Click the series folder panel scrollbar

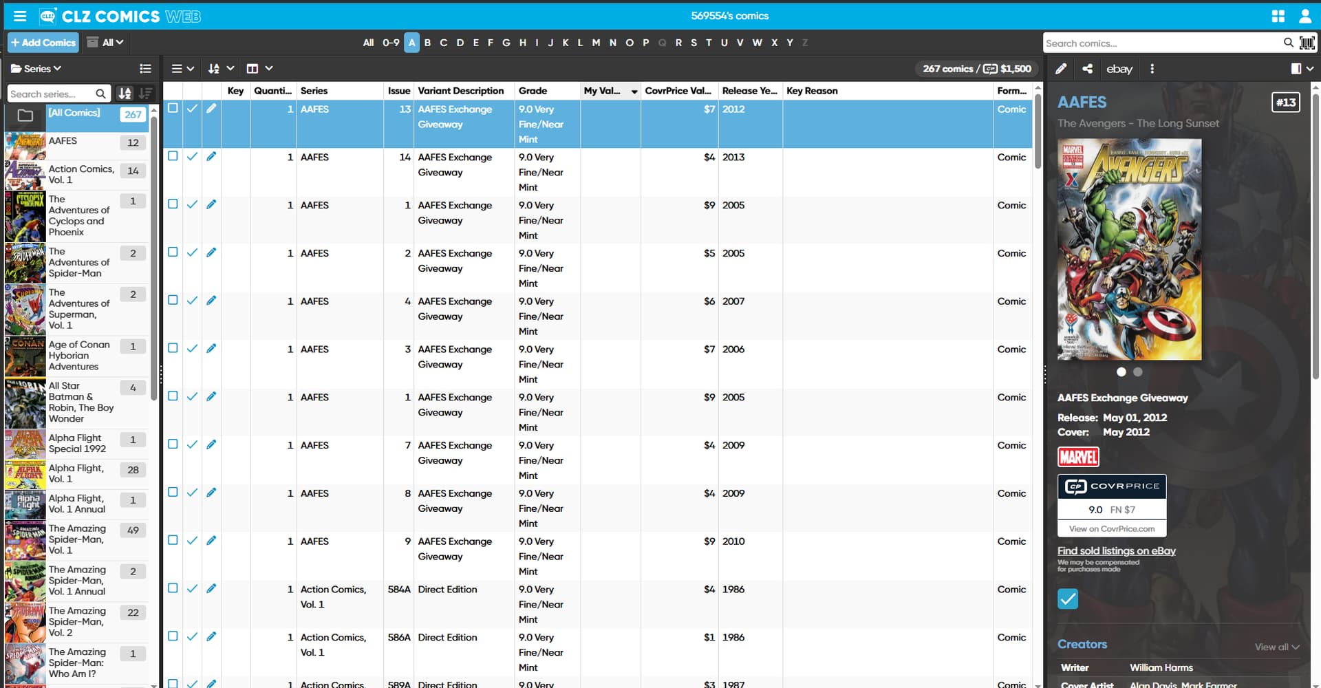click(154, 258)
